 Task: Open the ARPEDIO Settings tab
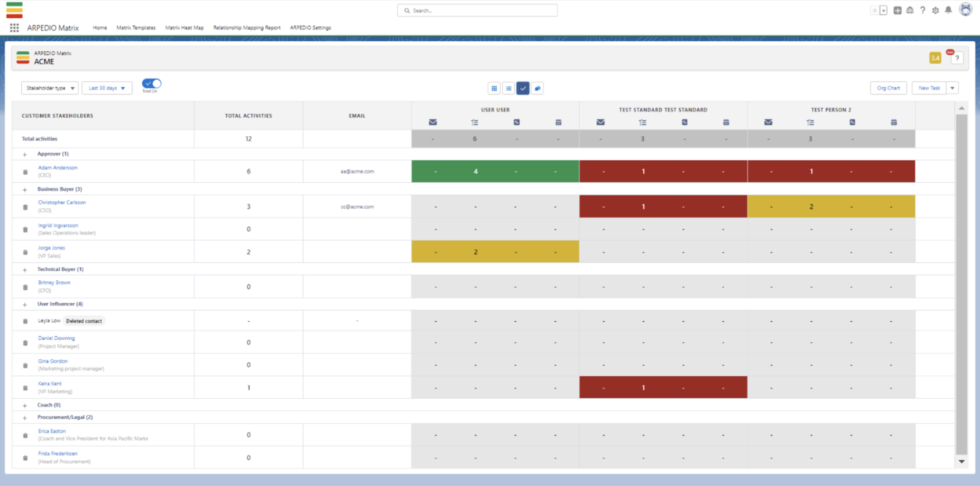click(310, 27)
